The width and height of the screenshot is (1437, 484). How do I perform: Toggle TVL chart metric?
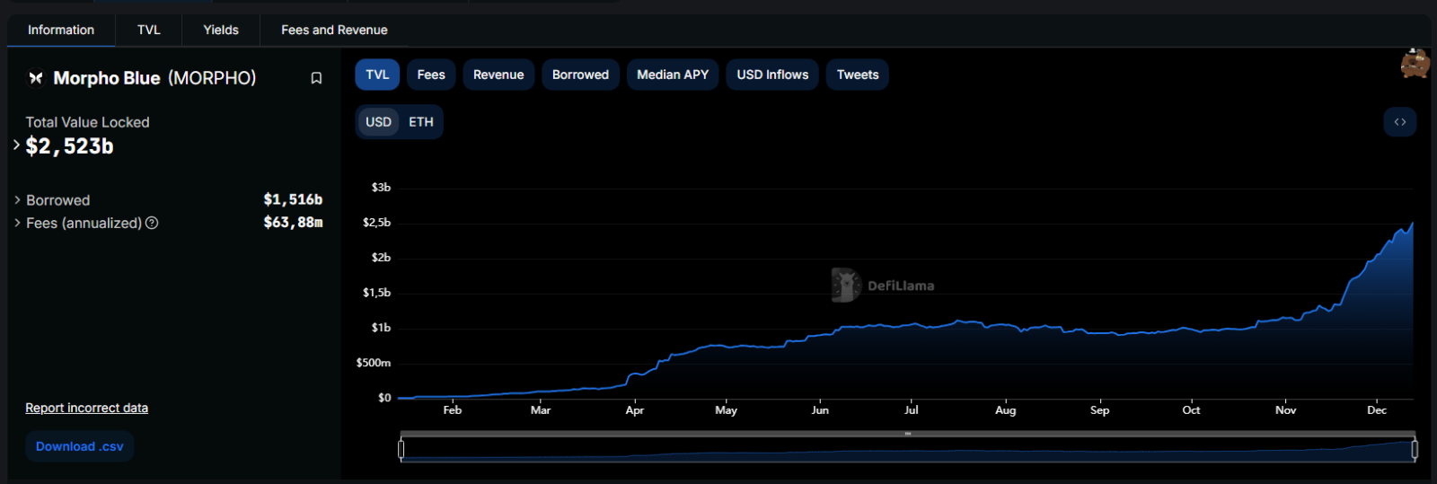click(377, 75)
